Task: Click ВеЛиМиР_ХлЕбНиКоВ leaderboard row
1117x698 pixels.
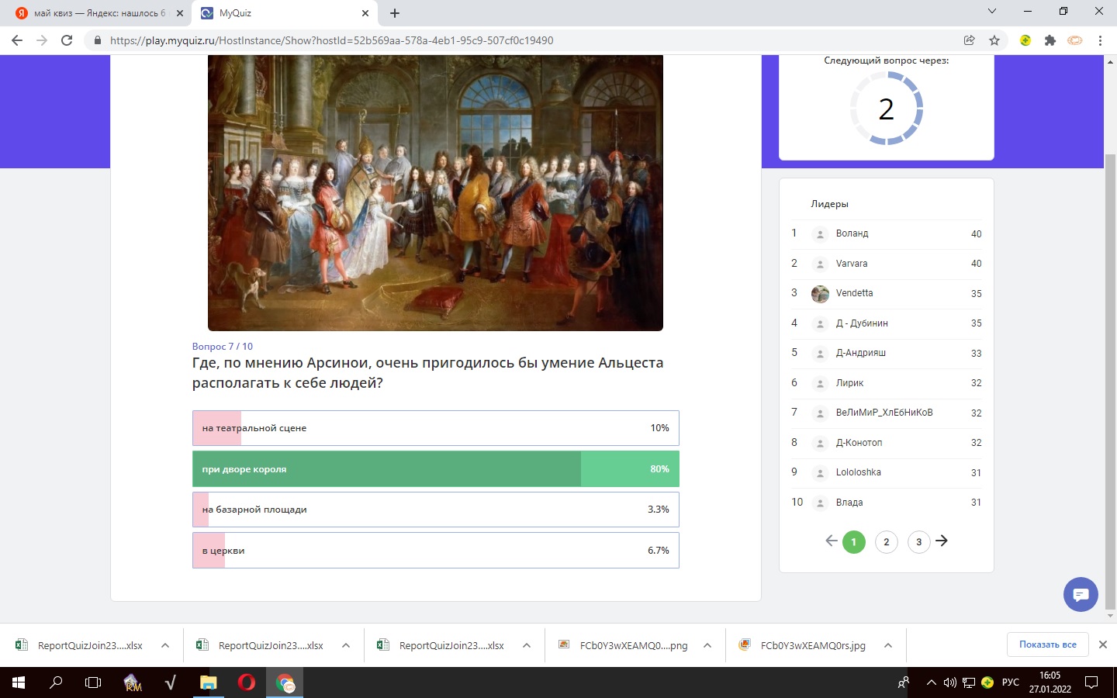Action: click(887, 413)
